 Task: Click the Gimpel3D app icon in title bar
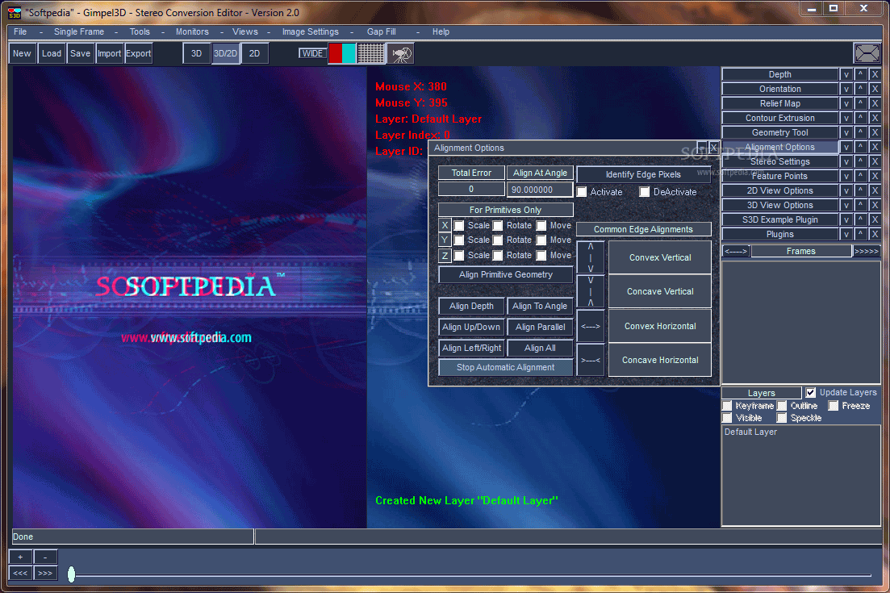(15, 12)
